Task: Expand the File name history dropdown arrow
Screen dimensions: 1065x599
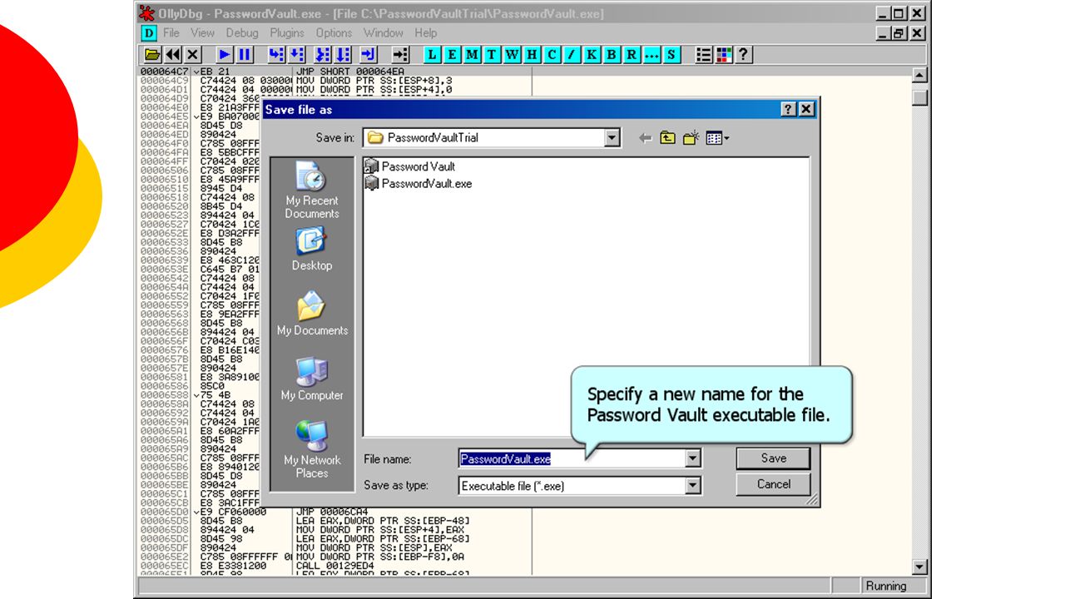Action: tap(693, 458)
